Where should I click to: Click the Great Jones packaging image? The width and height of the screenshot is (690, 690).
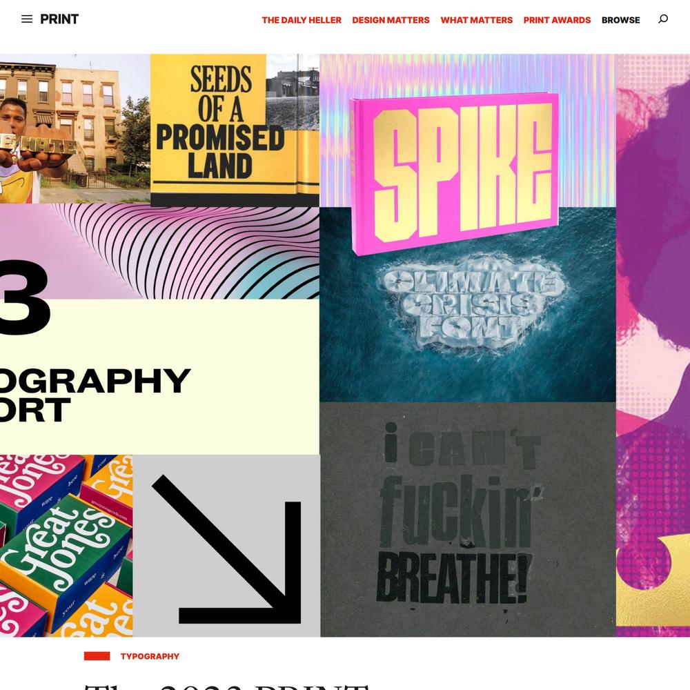pos(66,546)
